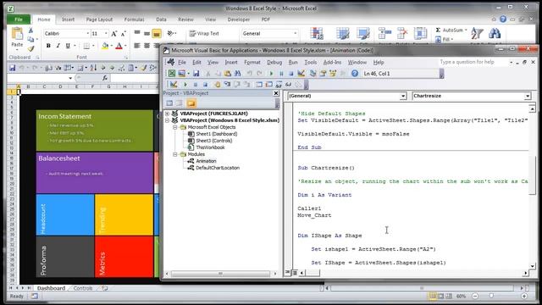Image resolution: width=542 pixels, height=305 pixels.
Task: Collapse the Modules folder
Action: pos(175,154)
